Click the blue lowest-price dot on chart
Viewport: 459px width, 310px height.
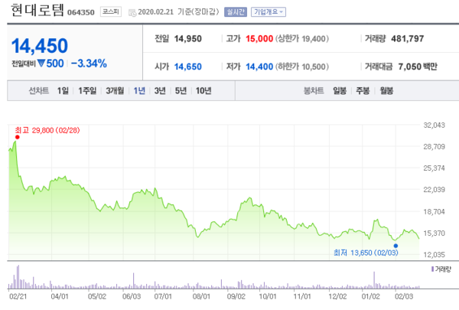point(396,245)
